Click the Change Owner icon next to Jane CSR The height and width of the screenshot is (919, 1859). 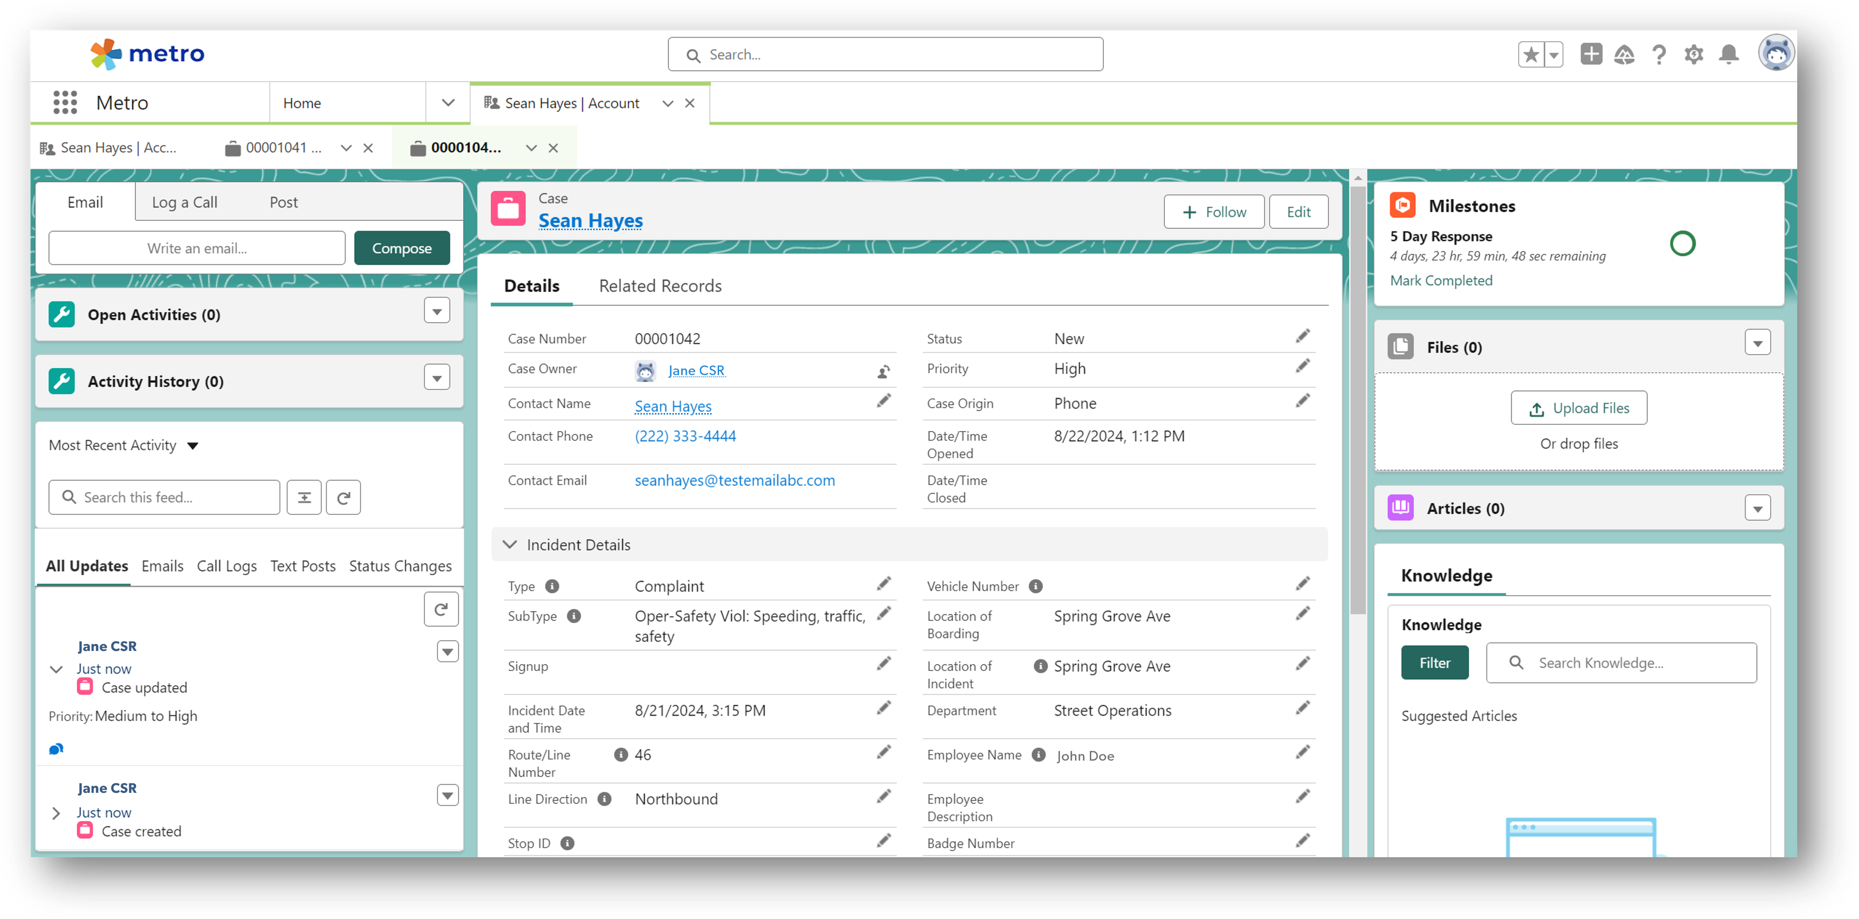883,372
